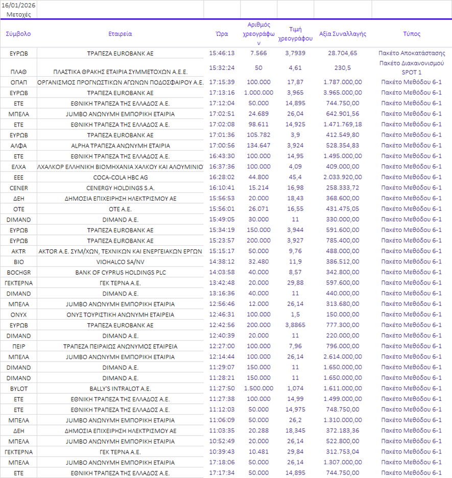
Task: Select the ONYX symbol cell
Action: (18, 315)
